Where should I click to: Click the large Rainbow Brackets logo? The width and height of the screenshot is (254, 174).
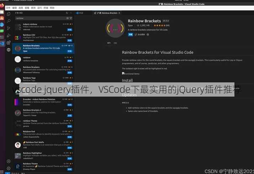(115, 28)
